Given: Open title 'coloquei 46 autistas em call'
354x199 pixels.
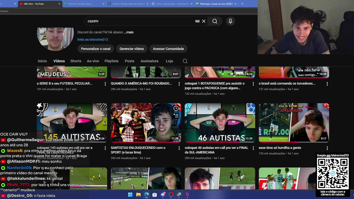Looking at the screenshot, I should pos(217,150).
